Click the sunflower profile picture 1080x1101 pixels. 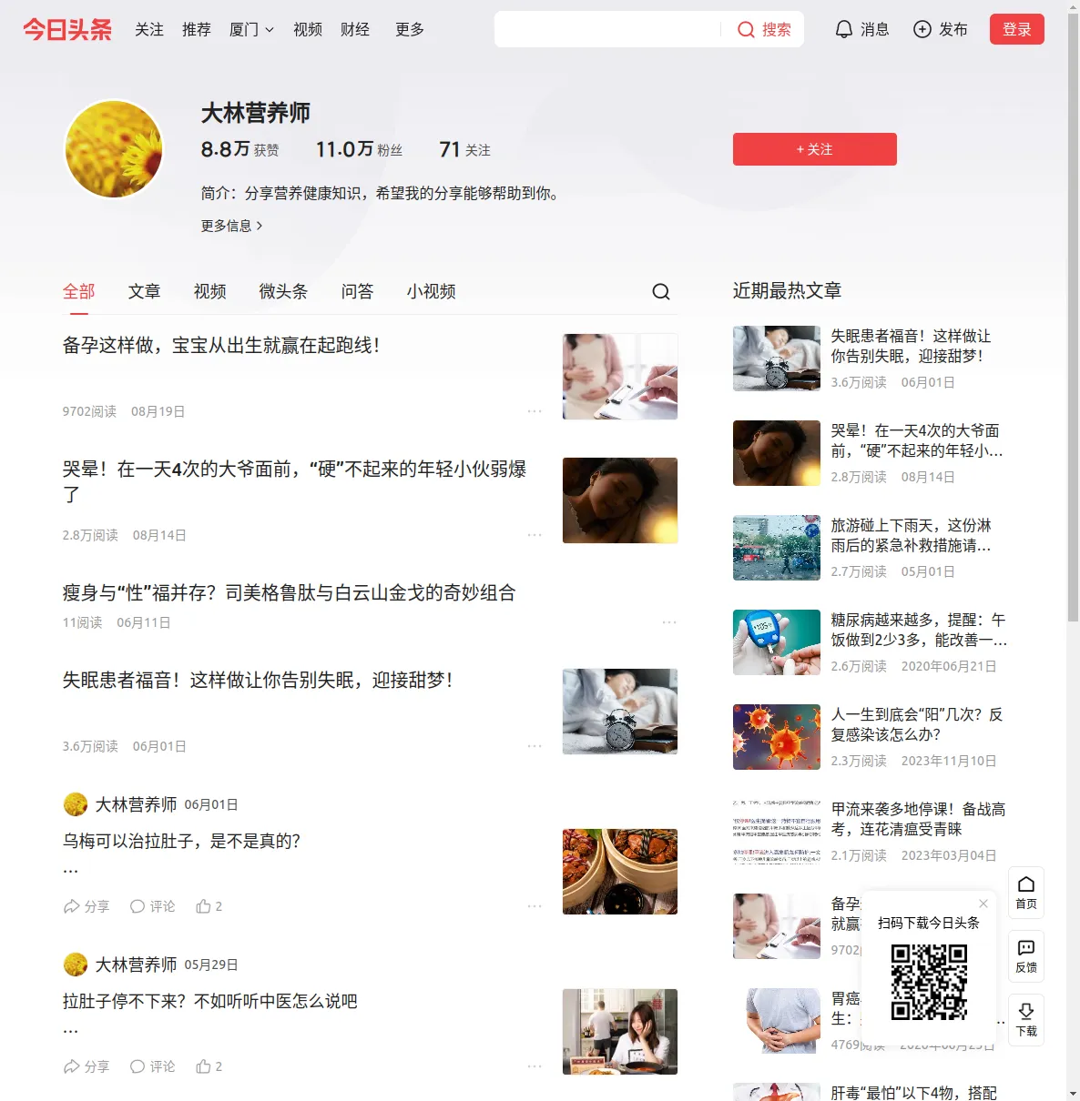point(114,149)
